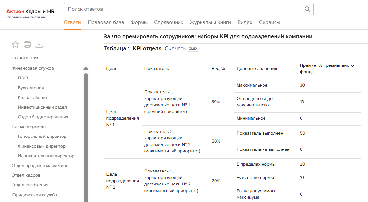This screenshot has height=202, width=368.
Task: Go to Отдел продаж и маркетинг section
Action: [40, 166]
